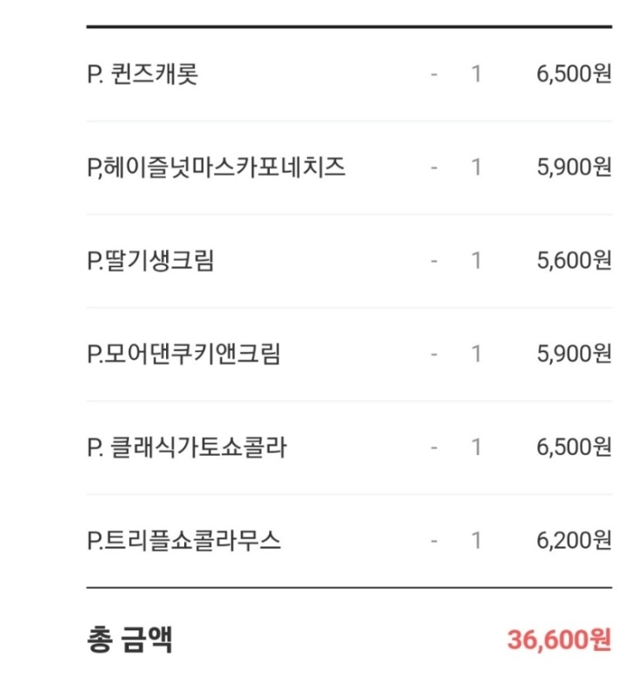Tap the quantity 1 for 클래식가토쇼콜라
Image resolution: width=640 pixels, height=680 pixels.
pyautogui.click(x=476, y=448)
